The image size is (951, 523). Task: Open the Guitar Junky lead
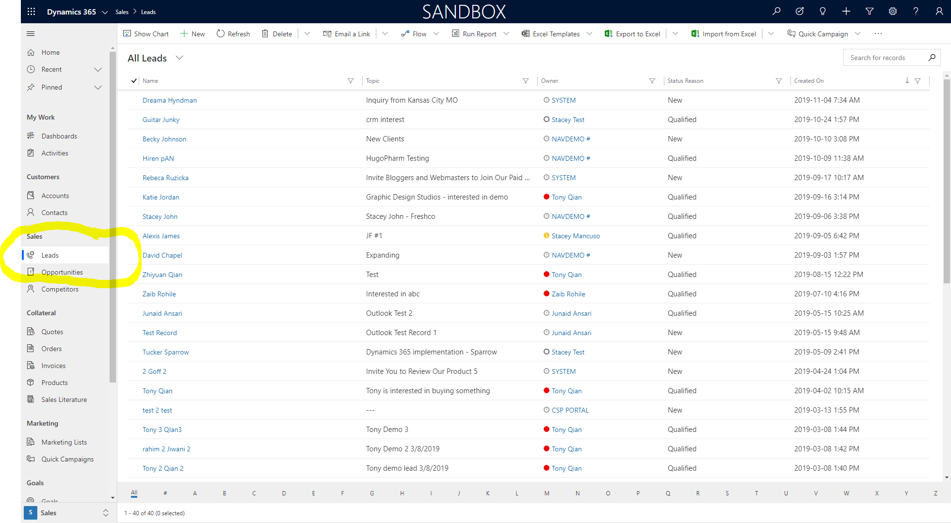click(161, 120)
